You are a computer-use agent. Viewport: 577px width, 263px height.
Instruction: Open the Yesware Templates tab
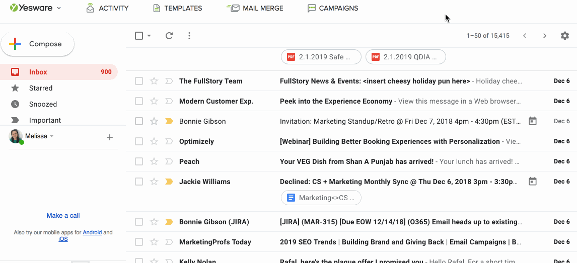click(x=177, y=8)
